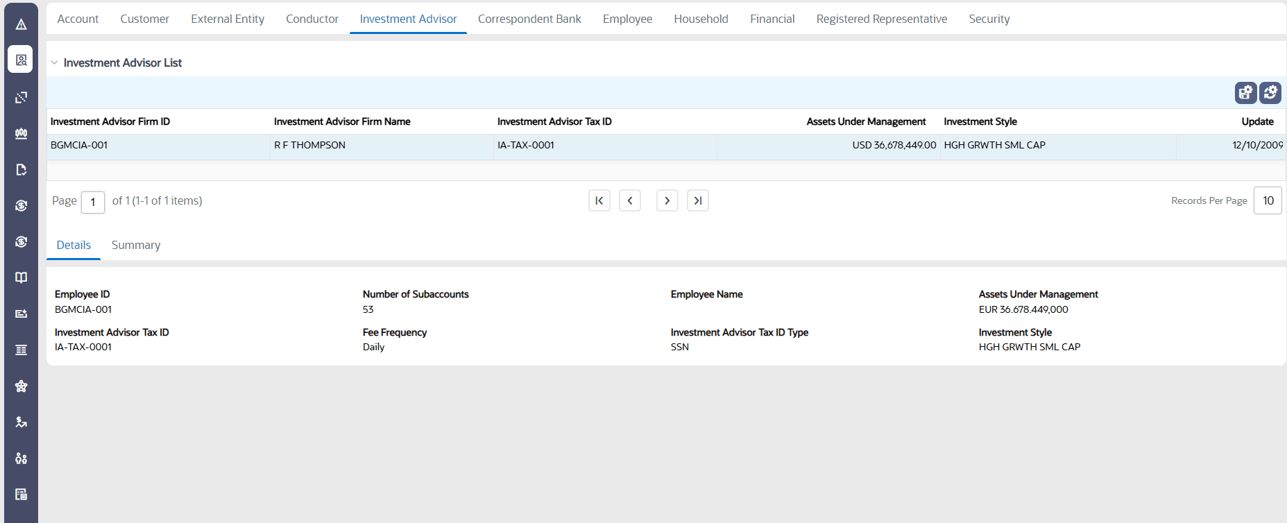Open the Summary sub-tab

(136, 245)
